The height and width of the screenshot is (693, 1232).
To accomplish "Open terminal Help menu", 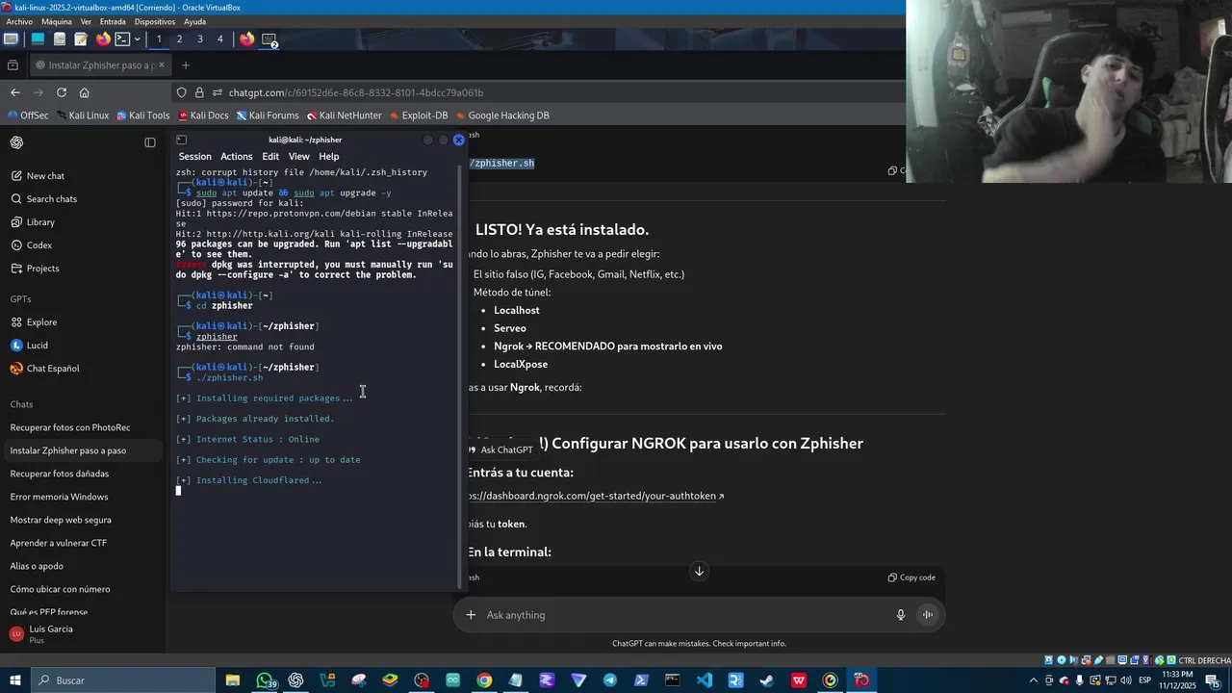I will coord(329,157).
